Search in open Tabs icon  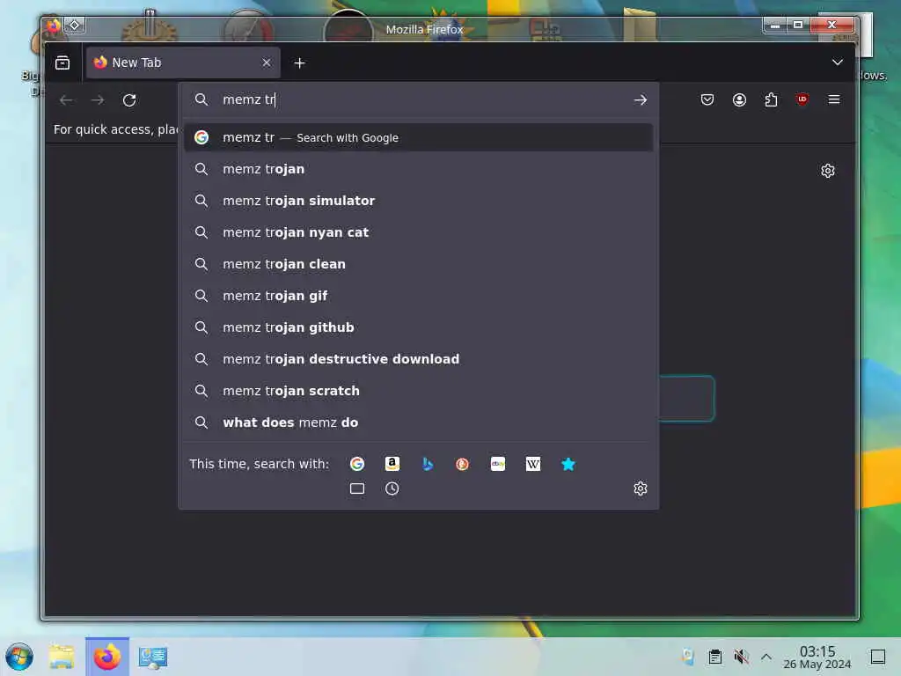point(357,489)
